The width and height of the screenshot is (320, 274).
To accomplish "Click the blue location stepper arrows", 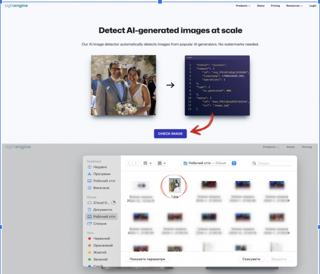I will pos(234,163).
